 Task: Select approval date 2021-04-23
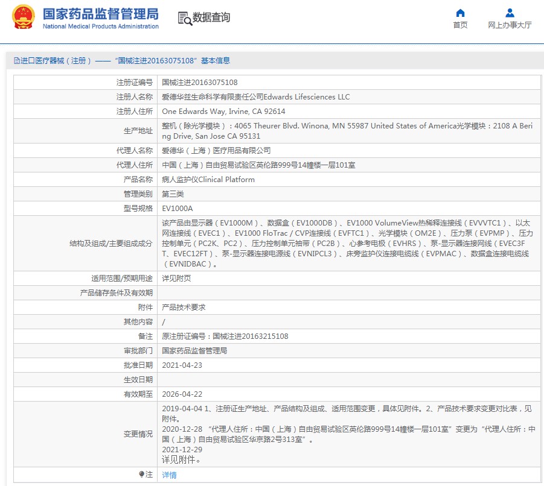(x=182, y=365)
